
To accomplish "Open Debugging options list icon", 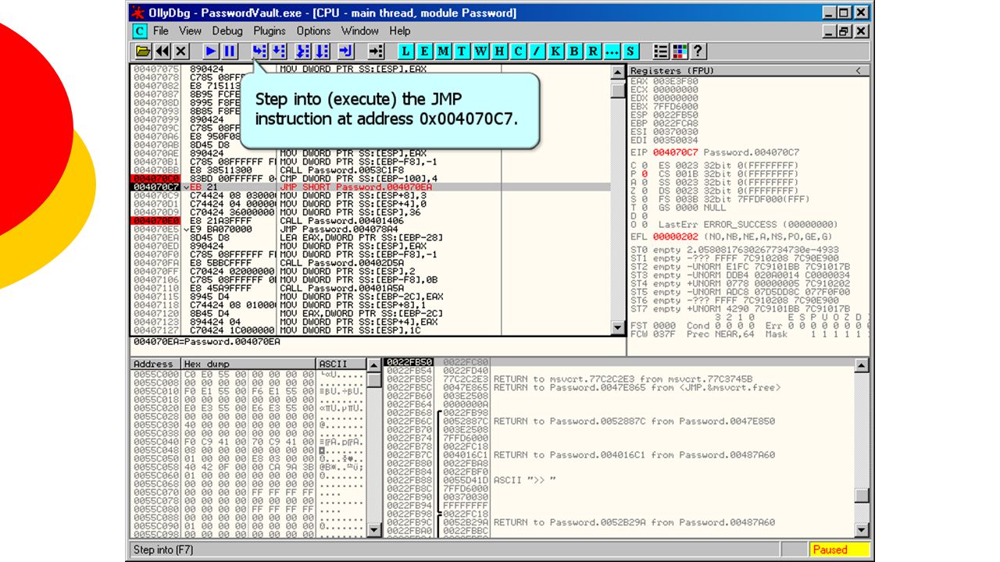I will click(x=661, y=52).
